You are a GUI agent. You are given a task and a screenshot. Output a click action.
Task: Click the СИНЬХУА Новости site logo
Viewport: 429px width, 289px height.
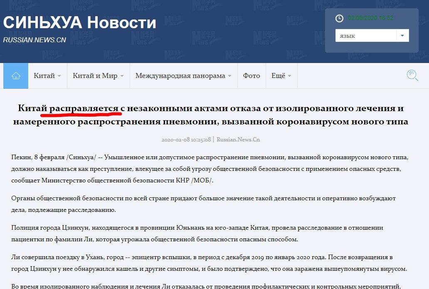[79, 23]
